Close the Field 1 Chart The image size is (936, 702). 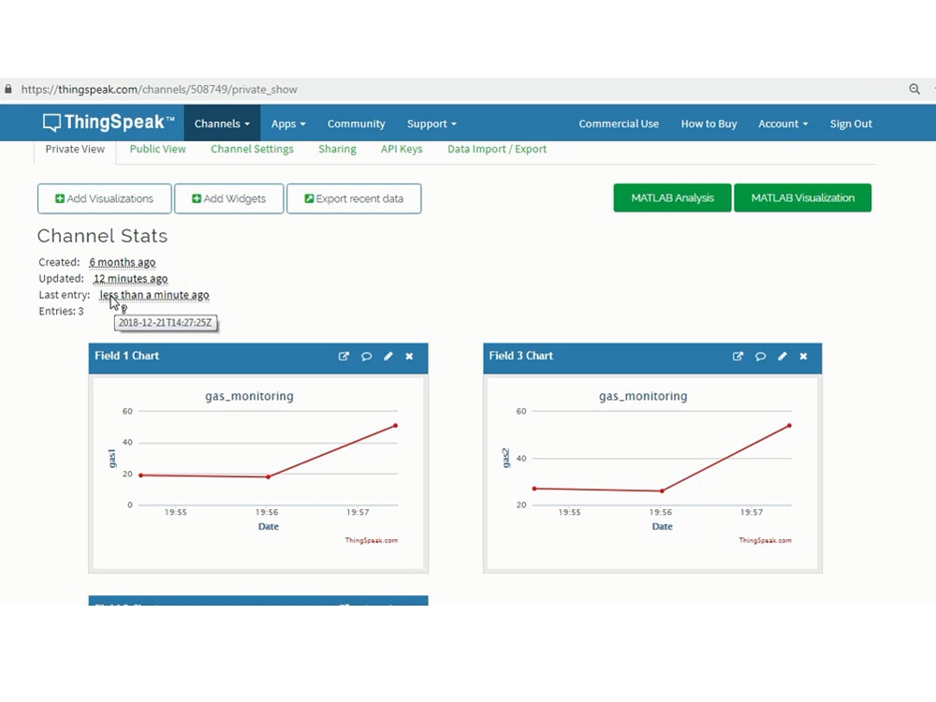[410, 356]
